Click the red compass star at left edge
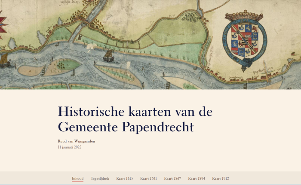The height and width of the screenshot is (185, 301). click(x=3, y=21)
